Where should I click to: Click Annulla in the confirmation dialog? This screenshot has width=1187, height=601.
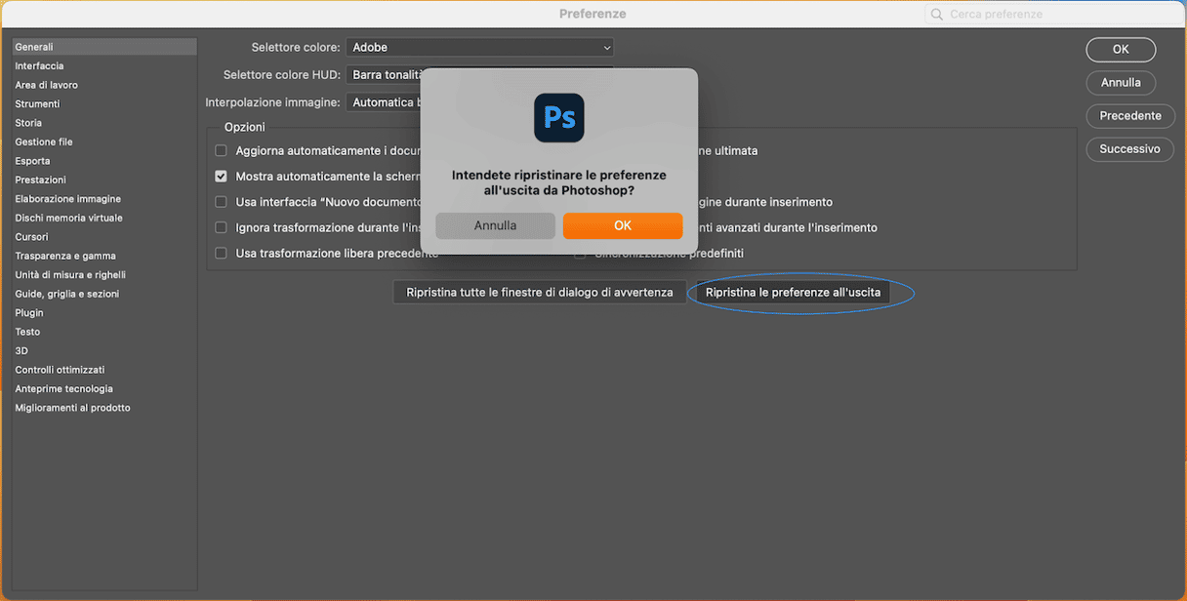(x=495, y=225)
